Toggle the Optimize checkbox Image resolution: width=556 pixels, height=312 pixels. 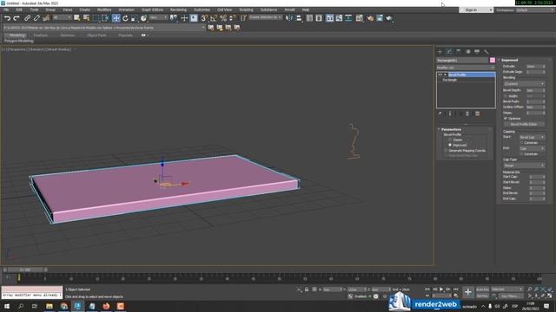coord(506,119)
